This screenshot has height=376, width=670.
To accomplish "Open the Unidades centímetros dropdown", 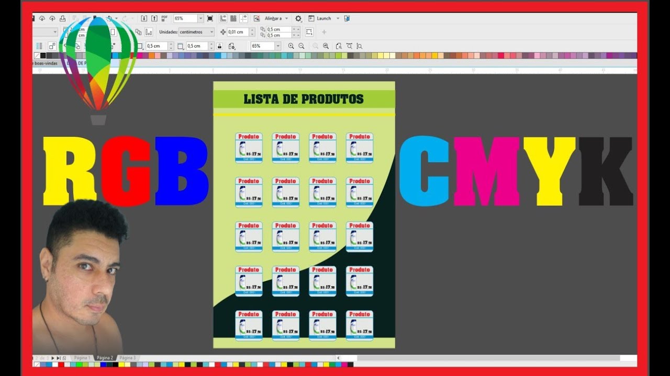I will pyautogui.click(x=197, y=32).
